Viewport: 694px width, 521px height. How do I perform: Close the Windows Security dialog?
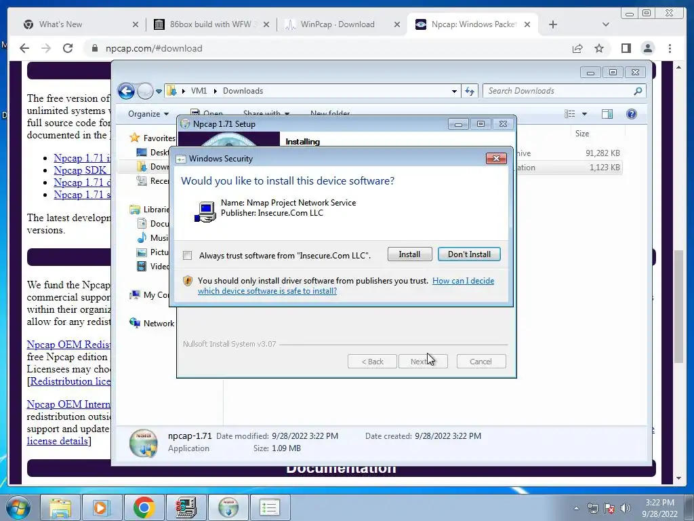495,159
